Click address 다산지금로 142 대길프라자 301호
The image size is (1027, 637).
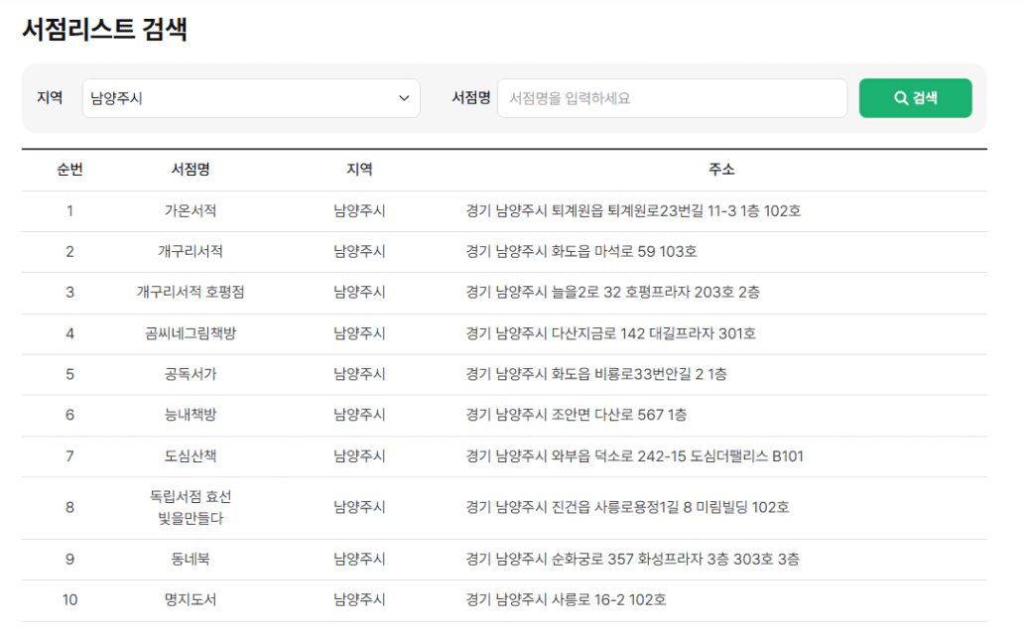click(x=654, y=333)
